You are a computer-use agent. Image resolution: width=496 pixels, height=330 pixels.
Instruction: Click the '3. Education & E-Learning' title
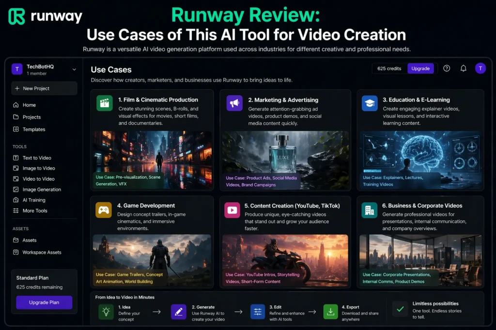(x=416, y=100)
